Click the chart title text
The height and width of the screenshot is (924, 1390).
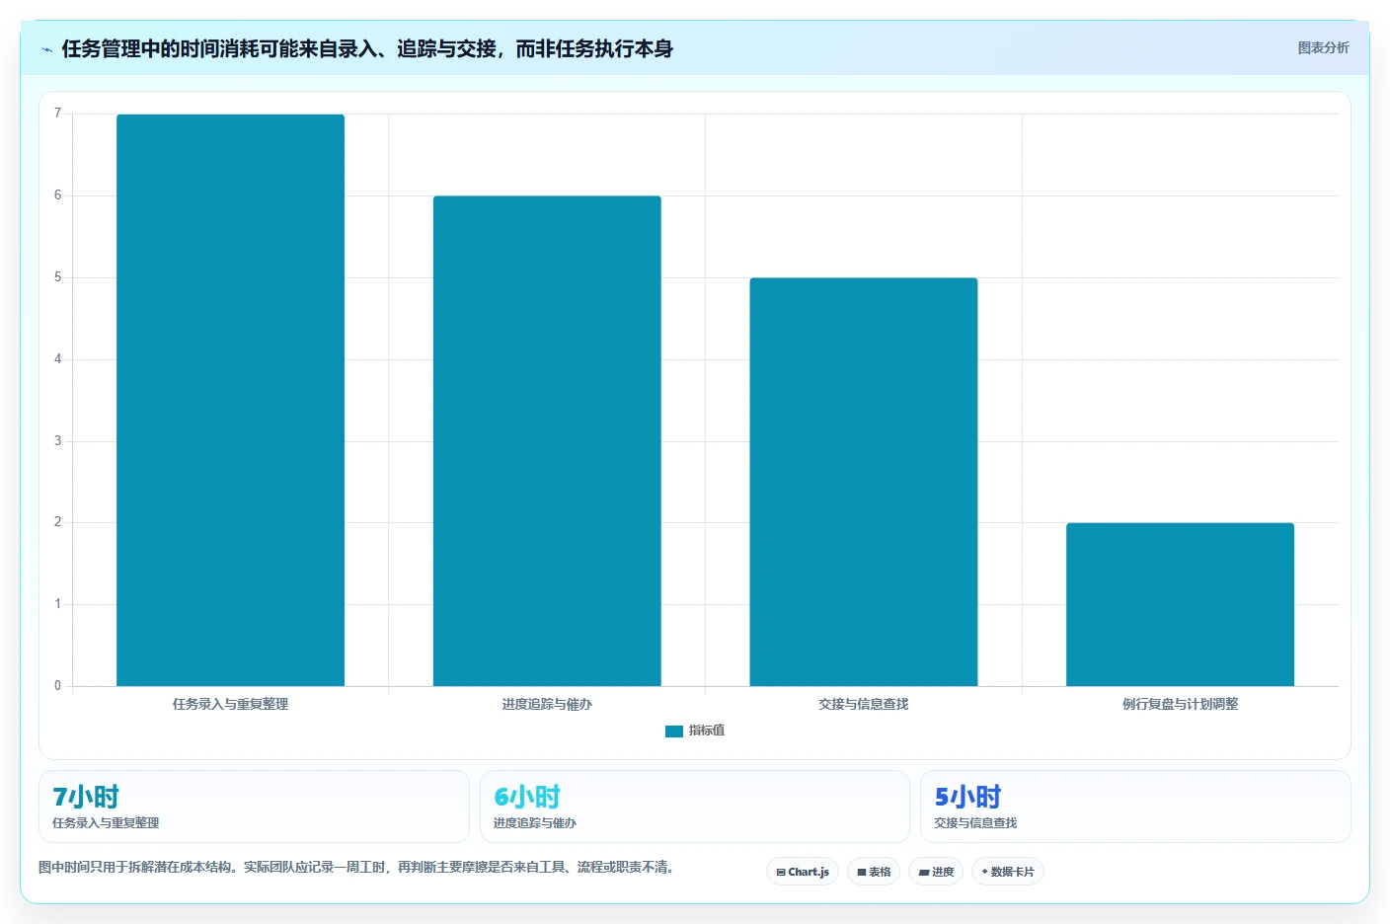(367, 49)
